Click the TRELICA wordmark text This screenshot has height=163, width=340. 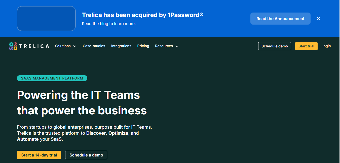coord(34,46)
